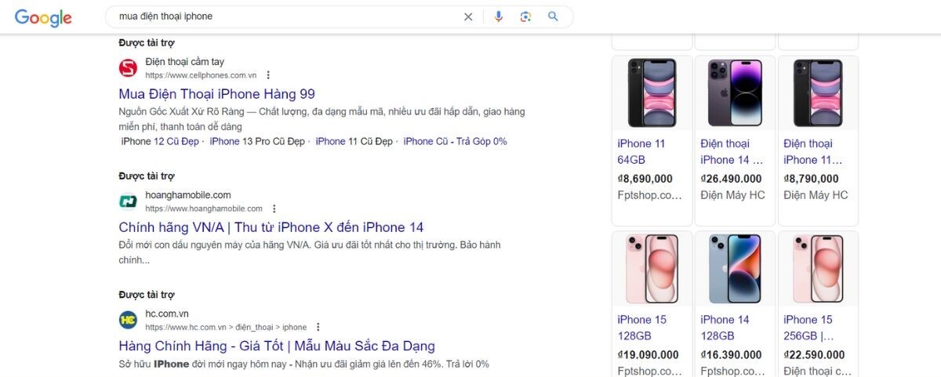
Task: Click the 'iPhone 15 256GB' product title
Action: click(808, 328)
